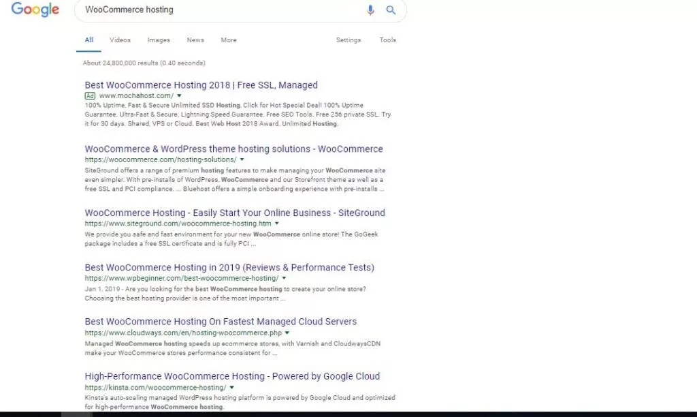Switch to the Videos tab
Viewport: 697px width, 417px height.
pyautogui.click(x=120, y=40)
